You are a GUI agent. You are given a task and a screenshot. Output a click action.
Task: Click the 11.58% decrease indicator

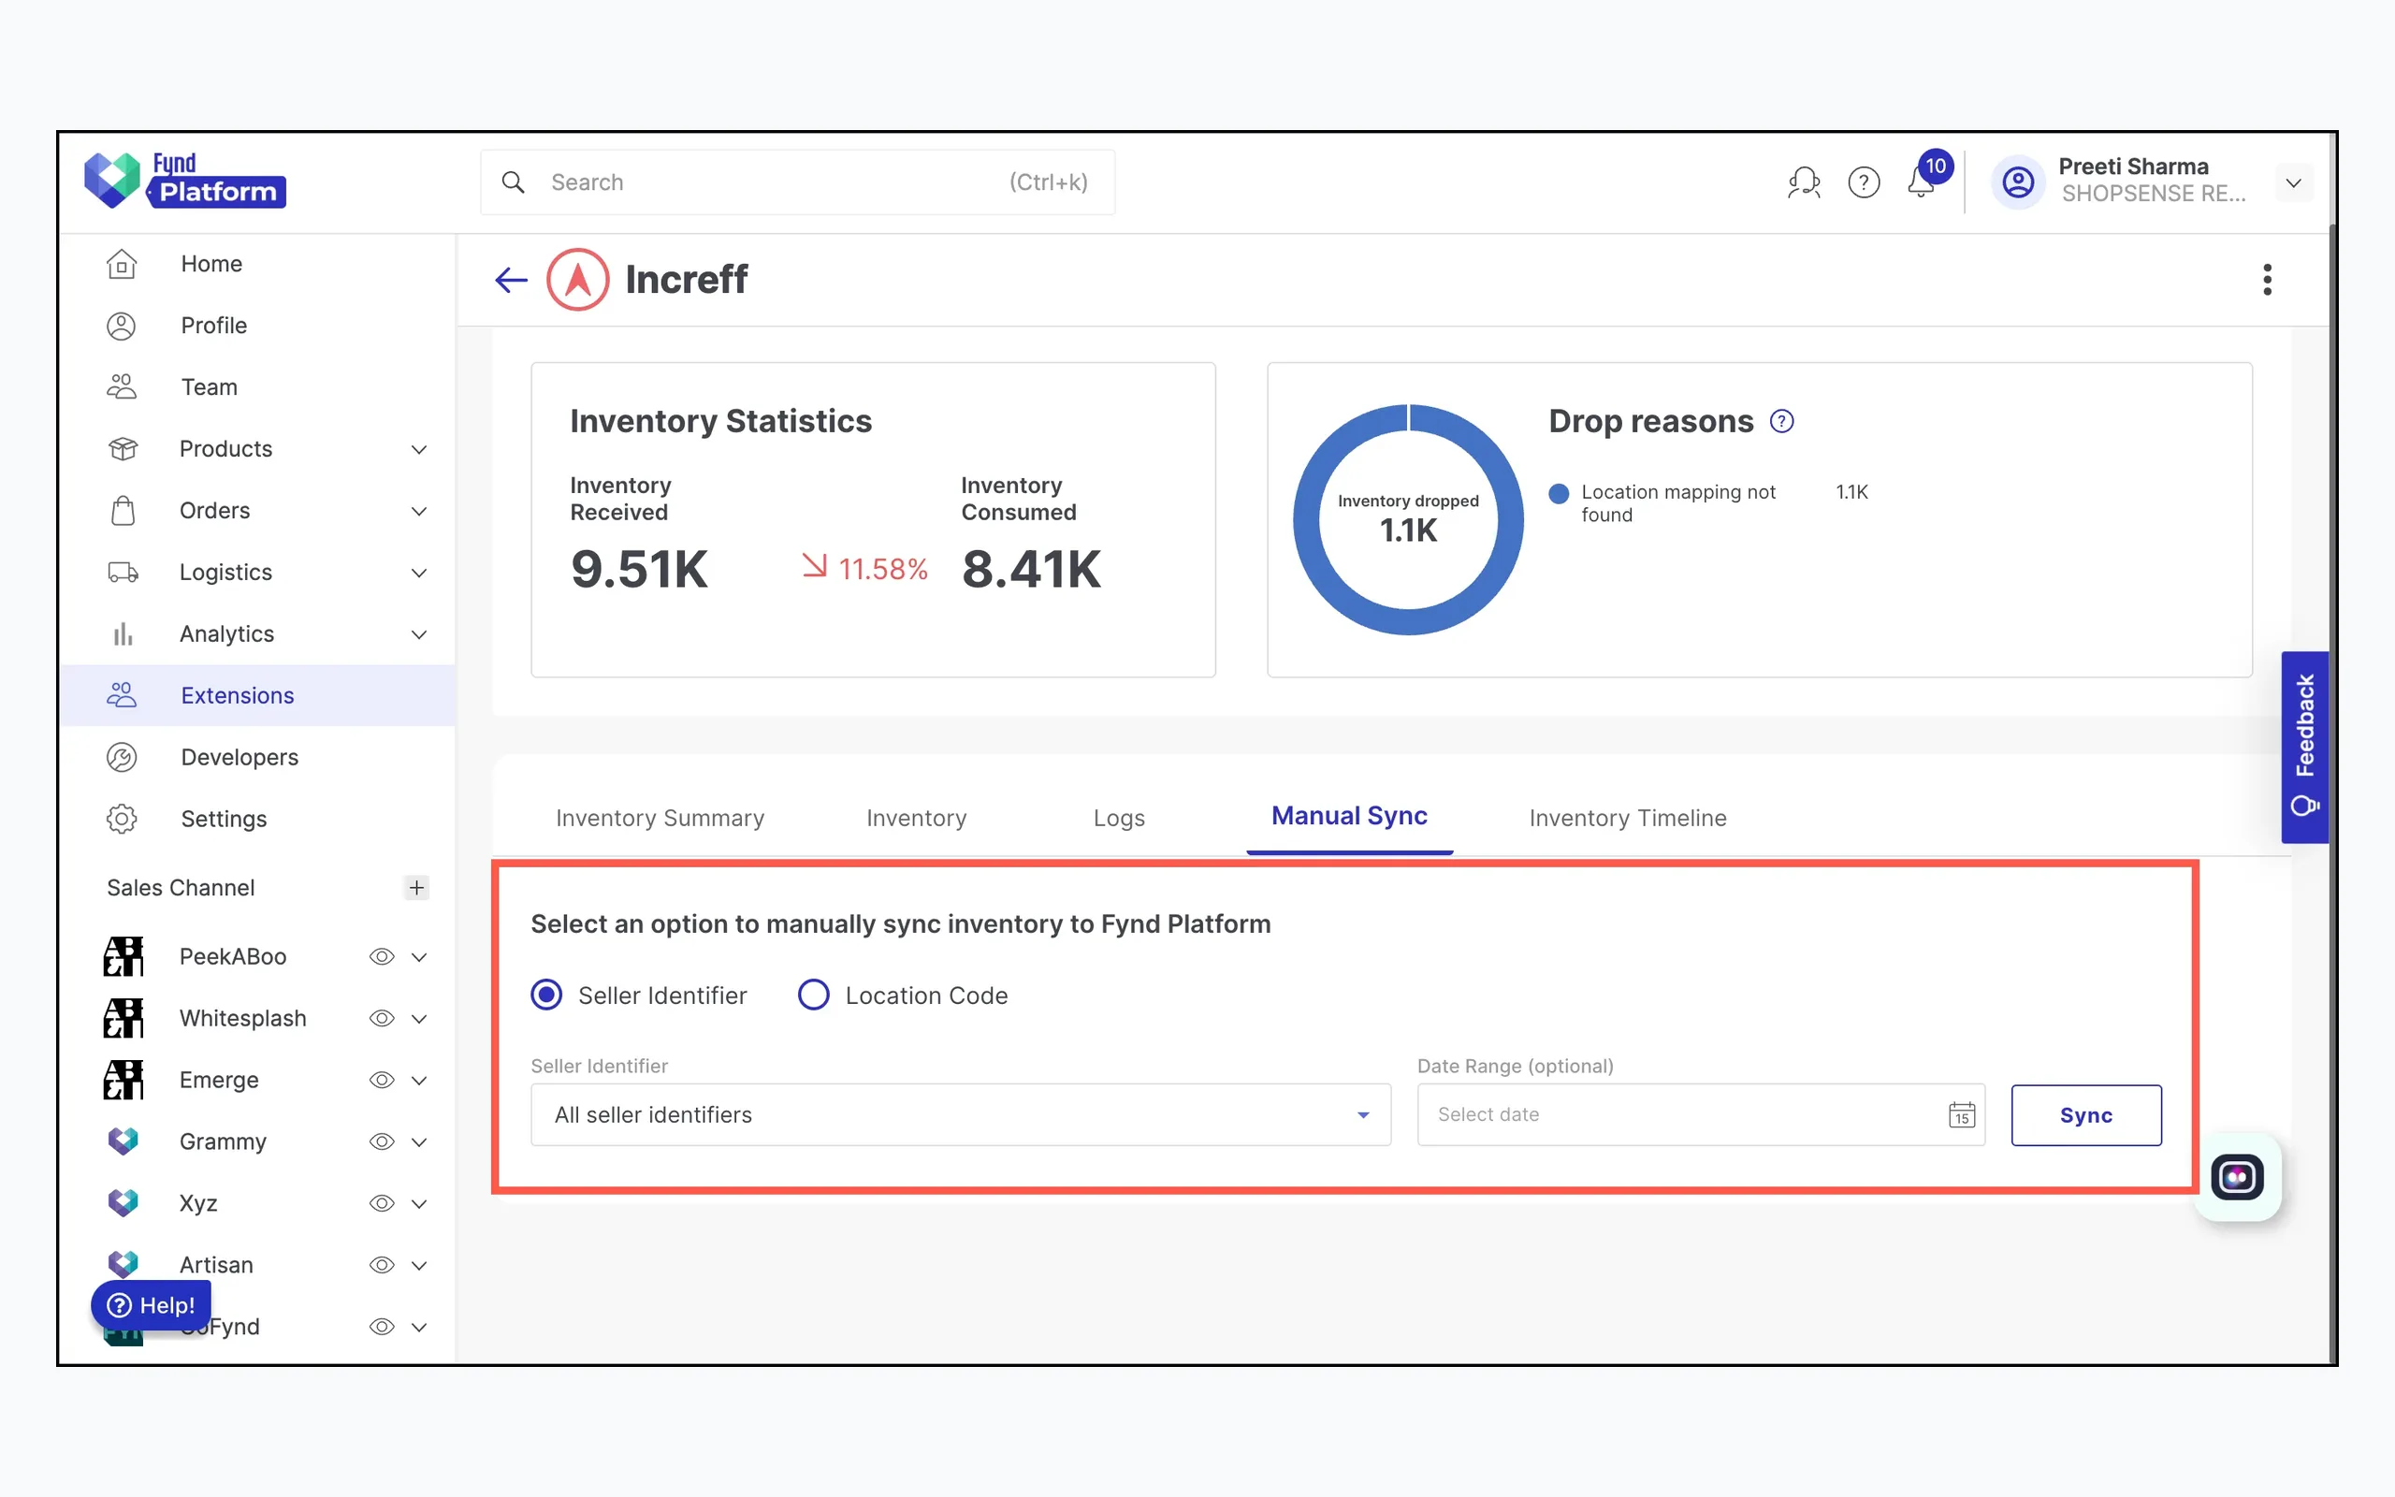(864, 568)
